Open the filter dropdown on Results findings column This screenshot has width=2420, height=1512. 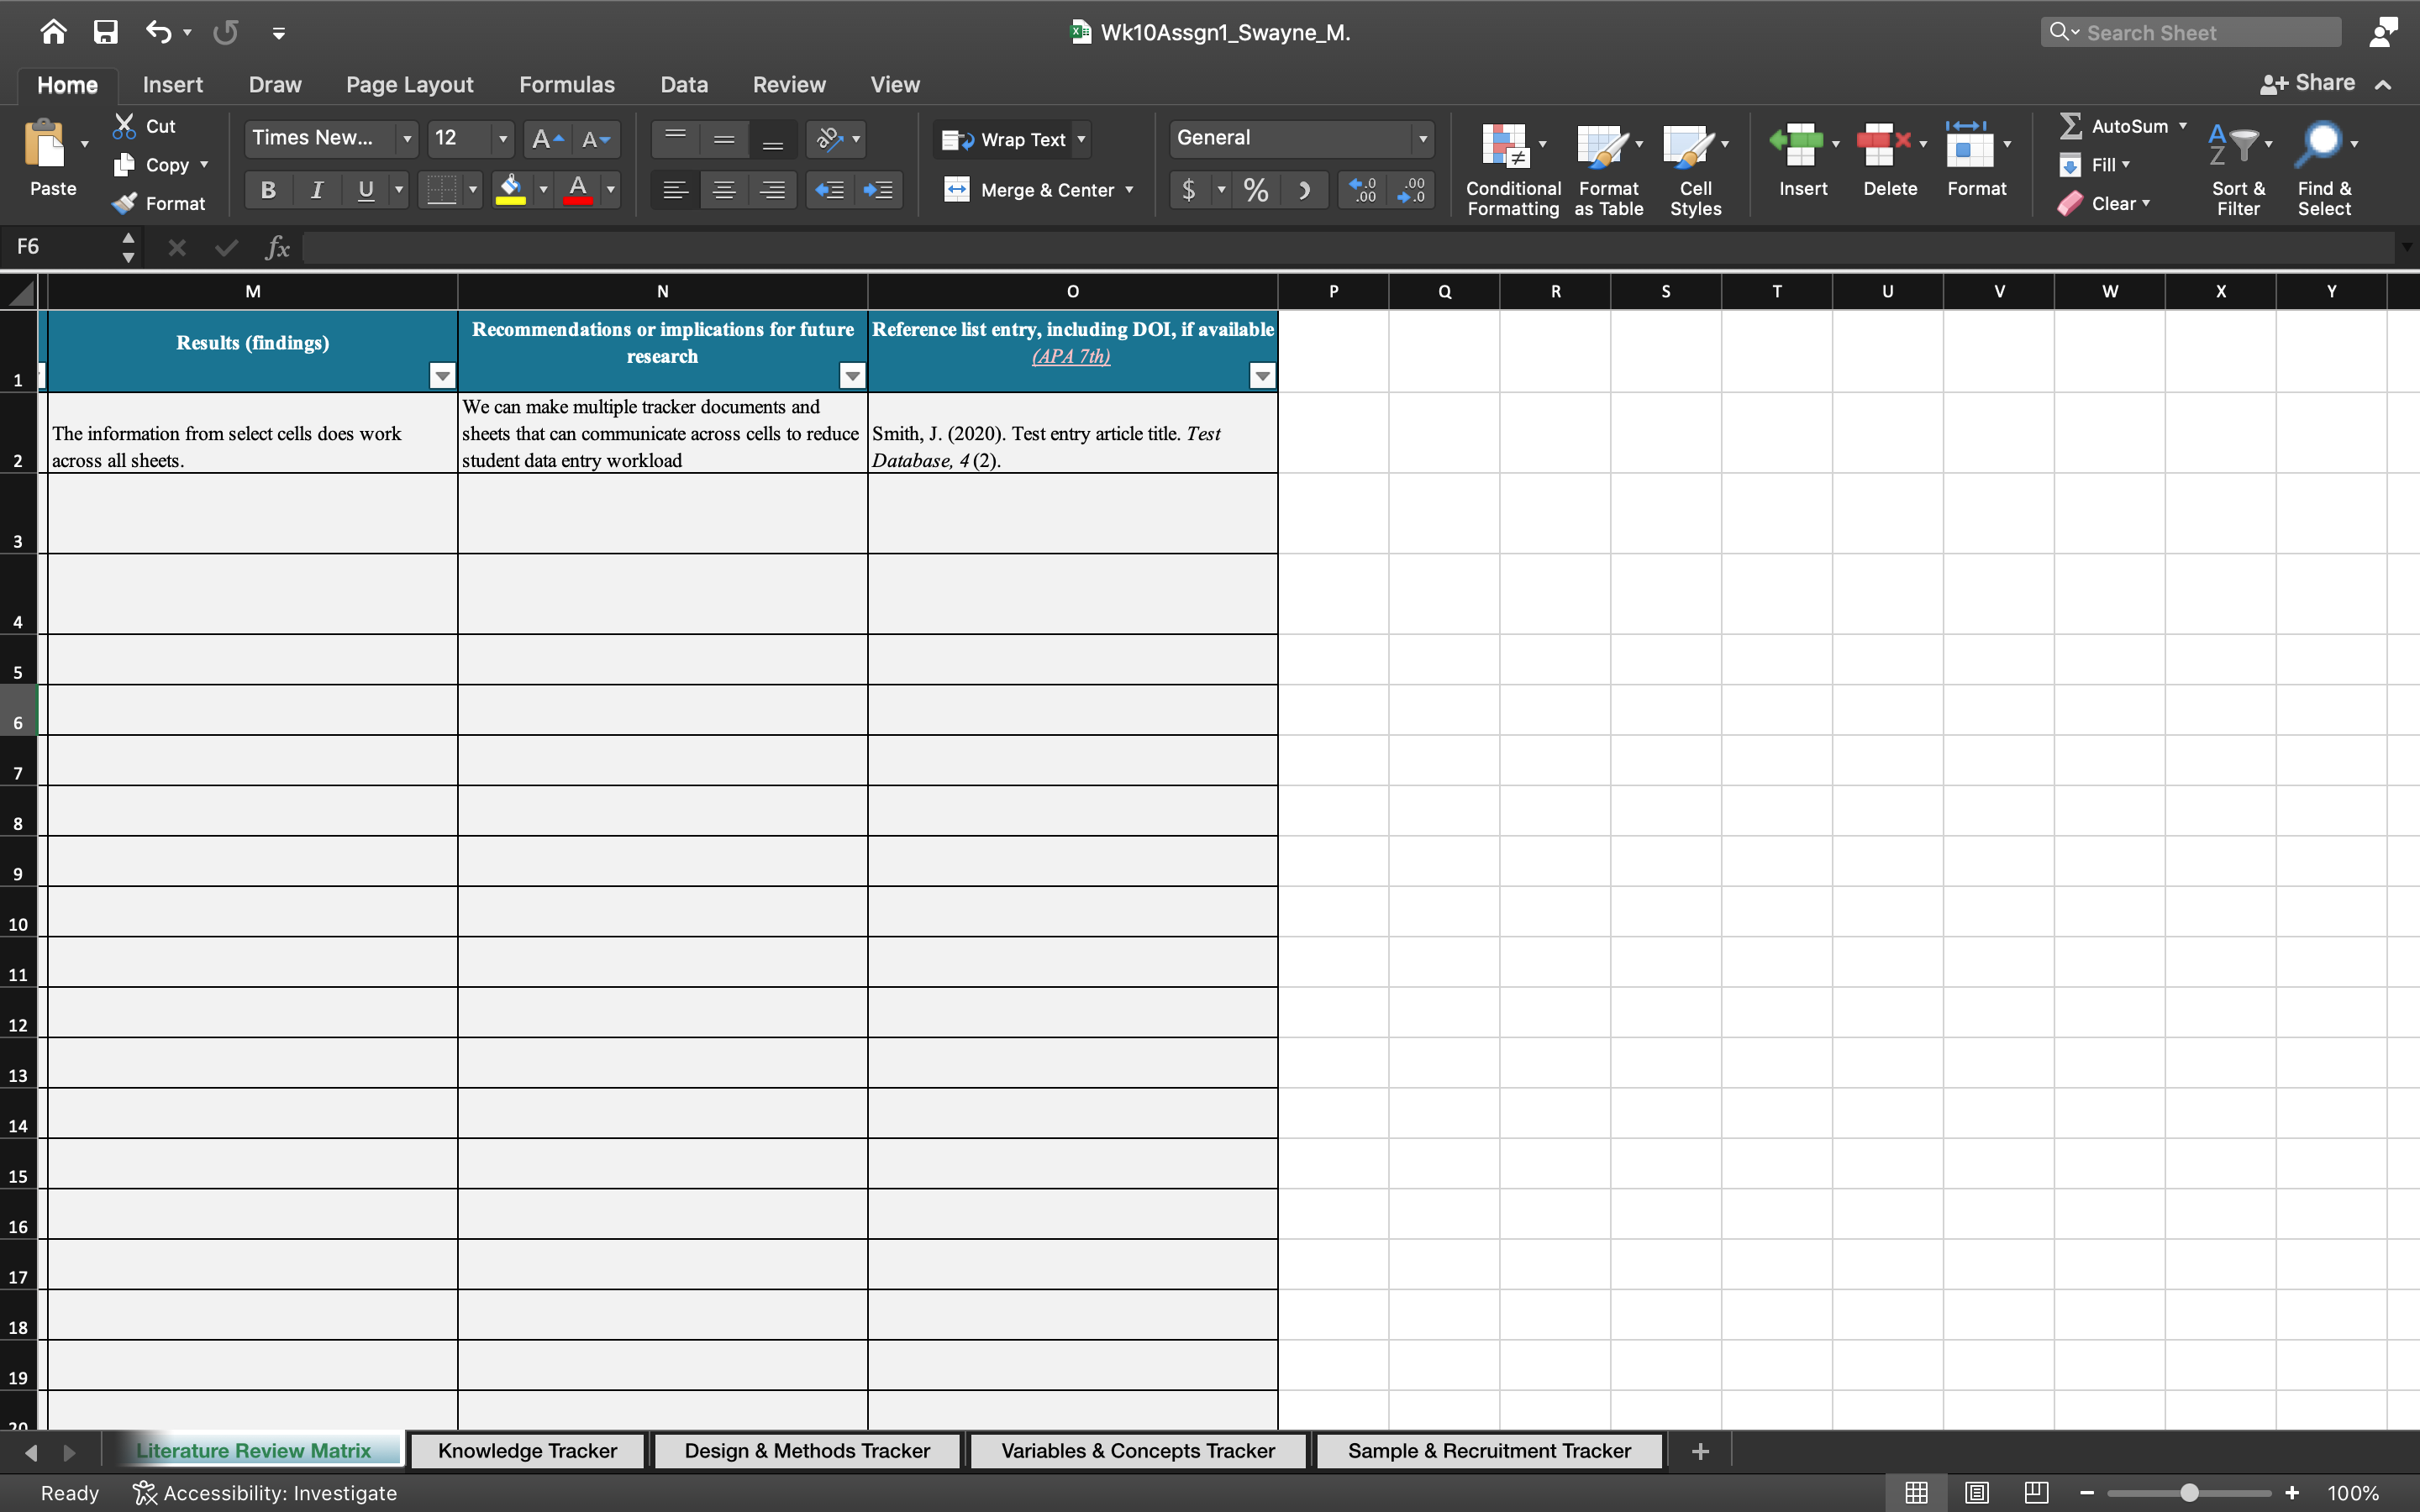coord(442,375)
